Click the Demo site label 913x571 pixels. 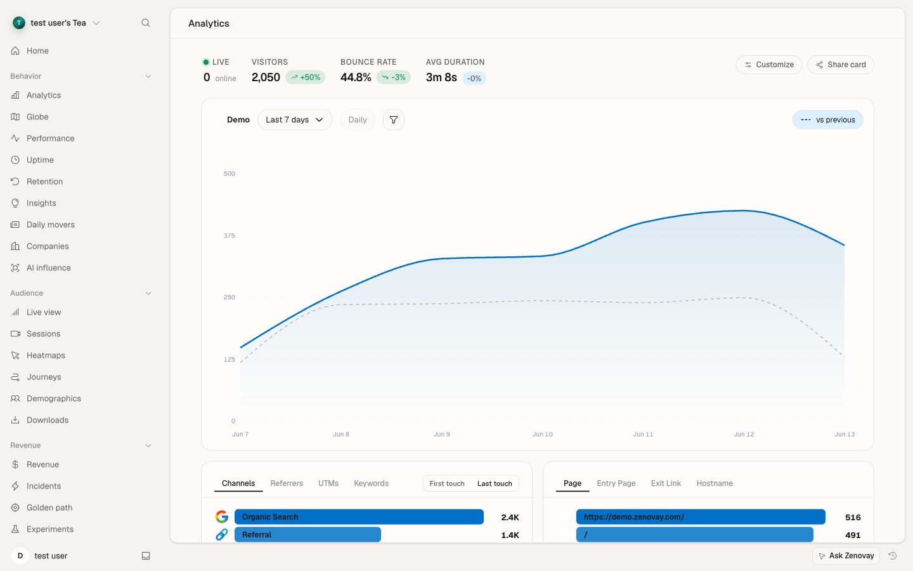238,120
